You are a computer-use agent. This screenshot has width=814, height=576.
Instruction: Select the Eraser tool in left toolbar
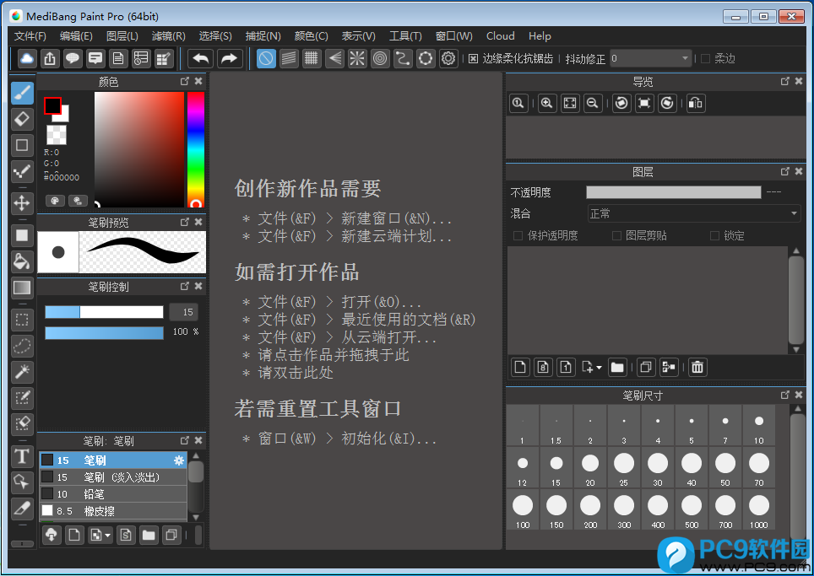point(22,119)
